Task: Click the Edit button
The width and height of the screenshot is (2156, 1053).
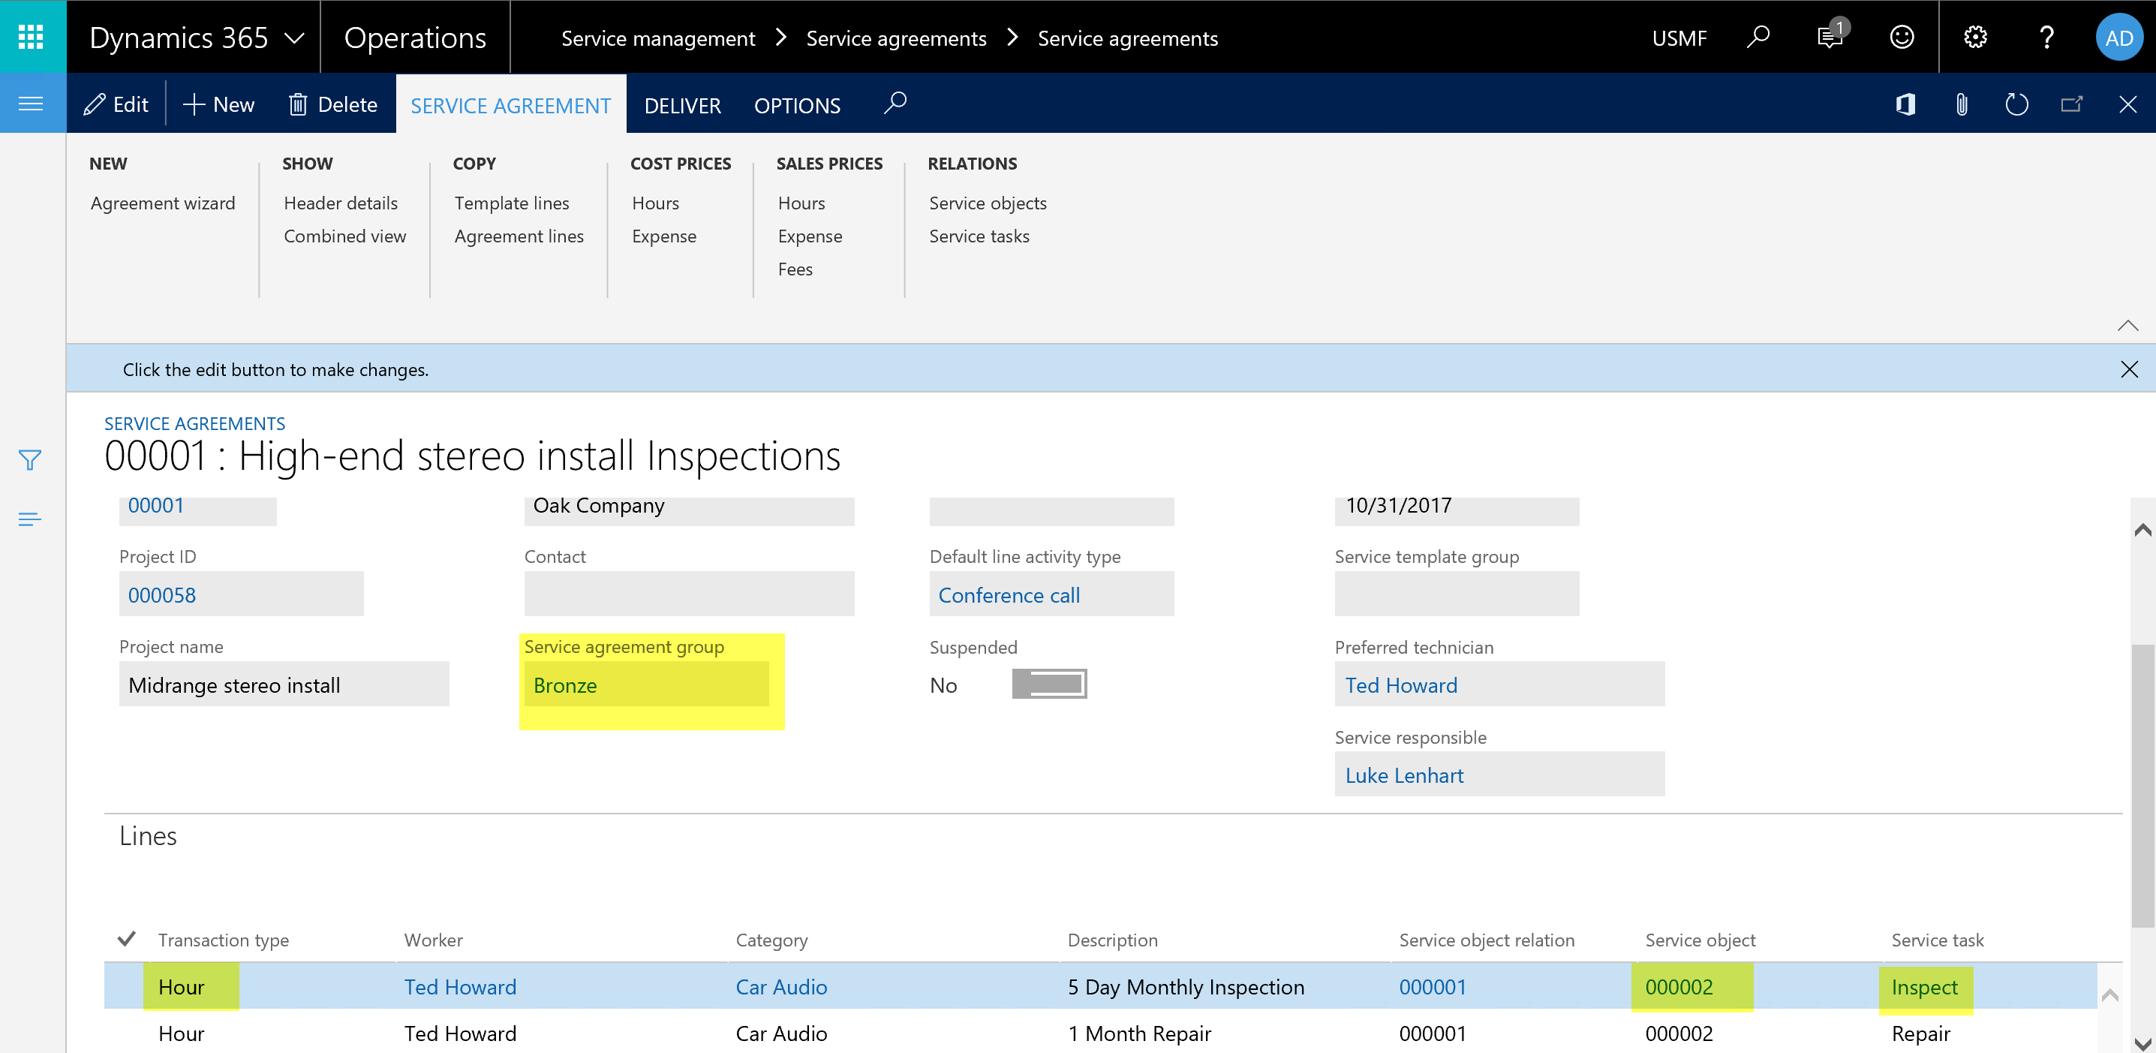Action: pos(116,104)
